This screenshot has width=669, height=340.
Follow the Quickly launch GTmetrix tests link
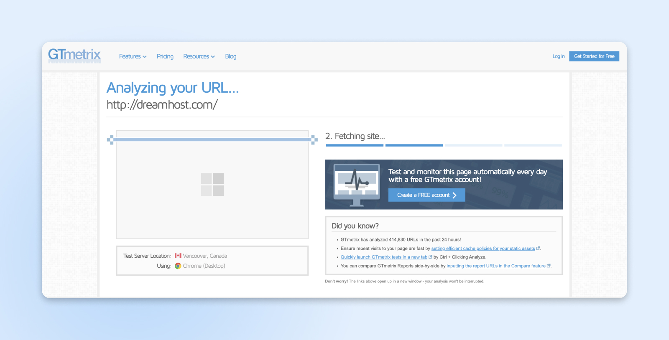[384, 257]
